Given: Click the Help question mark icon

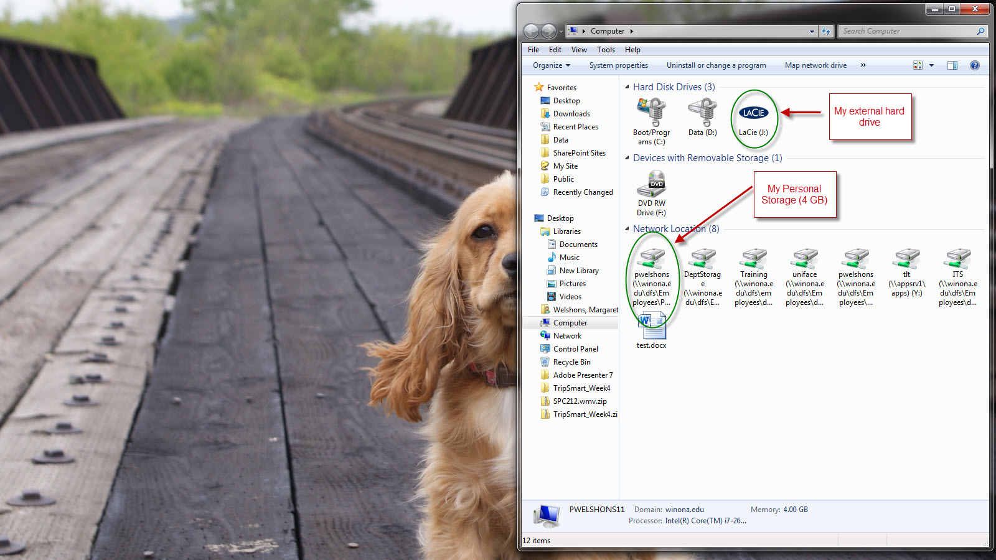Looking at the screenshot, I should coord(975,65).
